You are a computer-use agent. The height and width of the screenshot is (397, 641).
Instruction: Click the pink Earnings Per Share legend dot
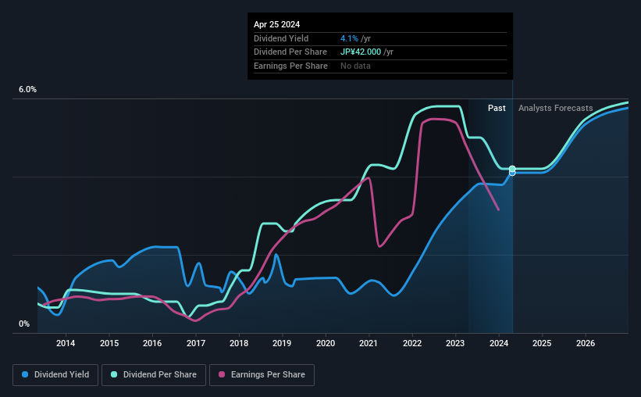[x=222, y=374]
